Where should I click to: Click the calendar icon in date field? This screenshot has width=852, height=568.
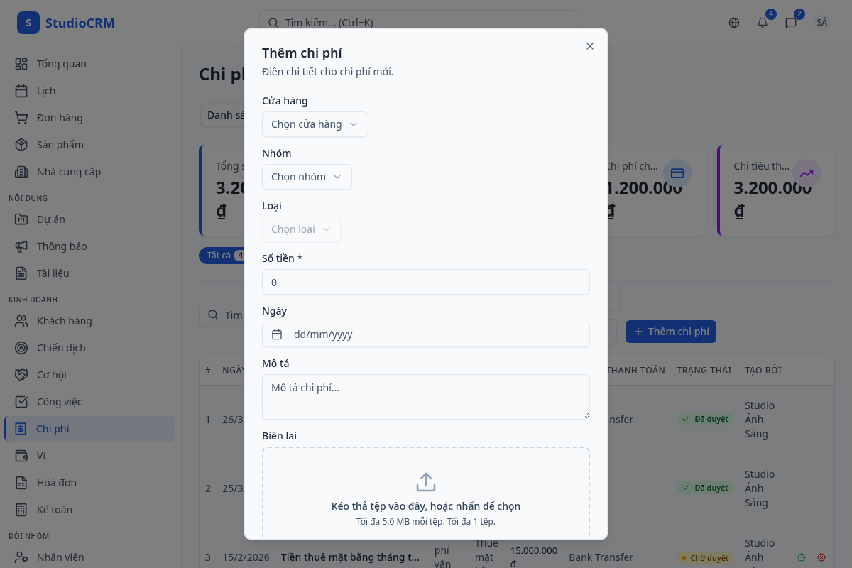pos(278,334)
